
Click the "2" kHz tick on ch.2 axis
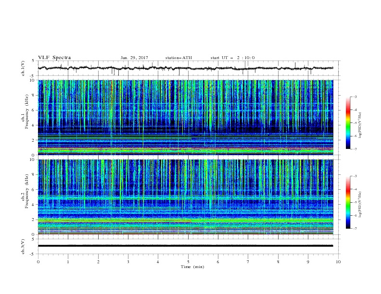pyautogui.click(x=33, y=220)
